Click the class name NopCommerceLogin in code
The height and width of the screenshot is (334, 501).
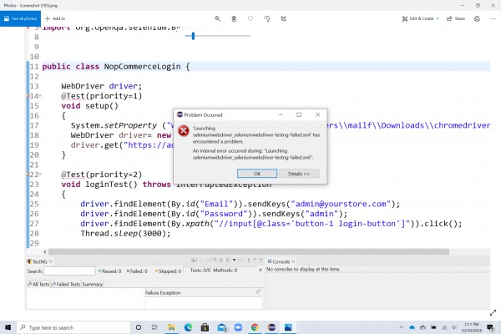[142, 67]
